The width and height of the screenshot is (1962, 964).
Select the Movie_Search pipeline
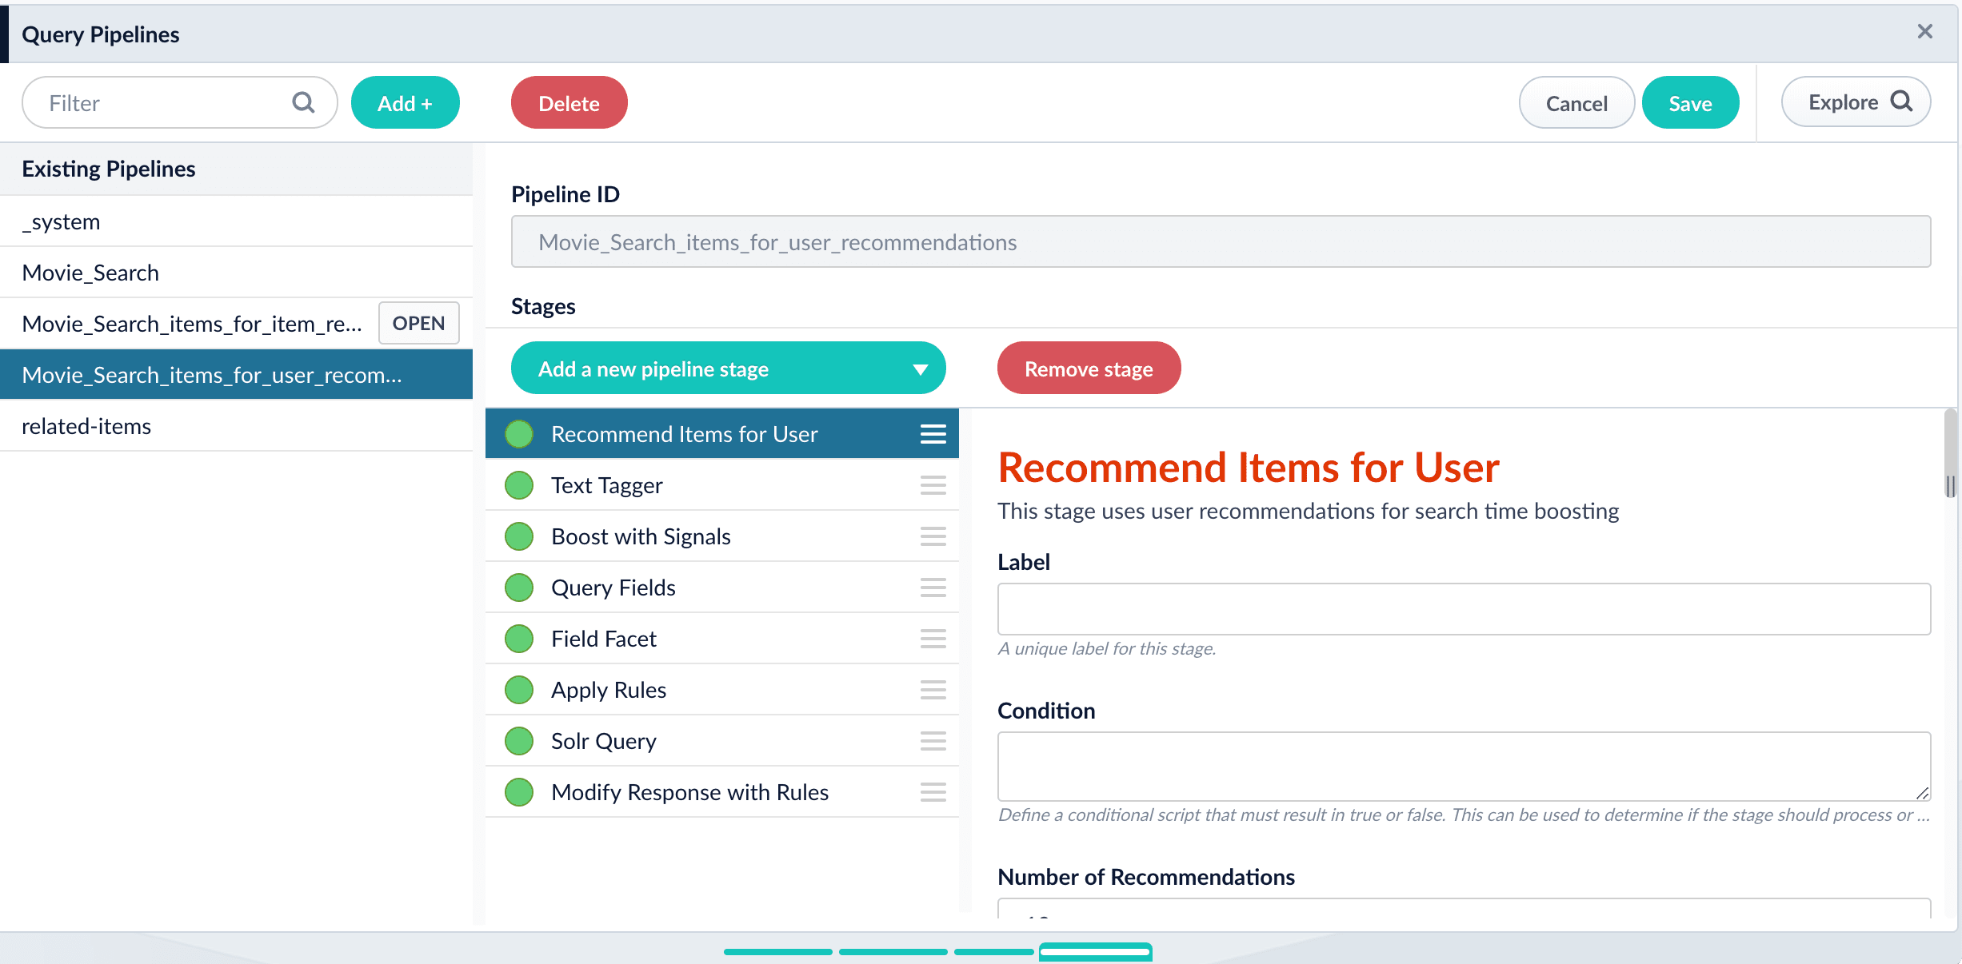pos(90,273)
